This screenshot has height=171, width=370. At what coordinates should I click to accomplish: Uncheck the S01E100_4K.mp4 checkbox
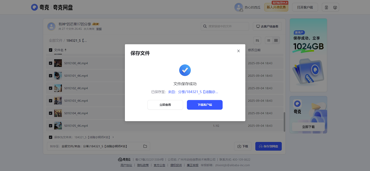(x=51, y=63)
